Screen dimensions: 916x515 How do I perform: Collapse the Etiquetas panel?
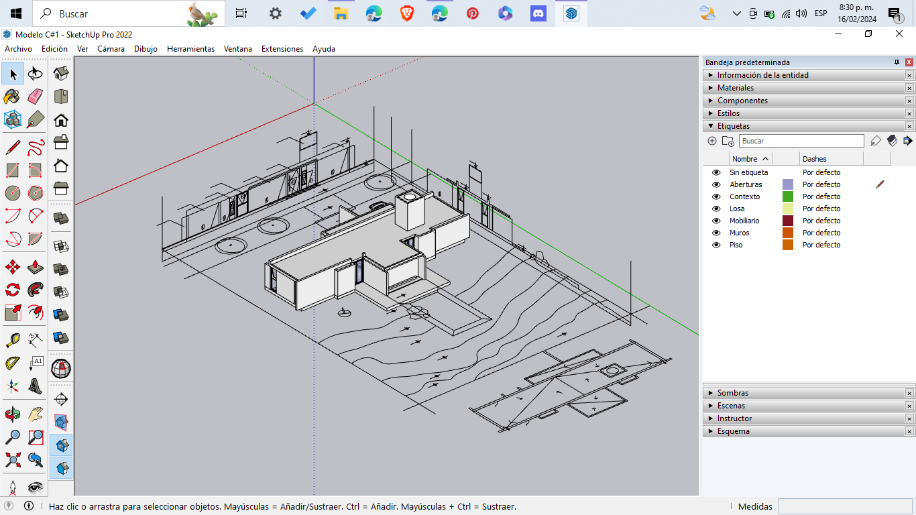tap(733, 126)
